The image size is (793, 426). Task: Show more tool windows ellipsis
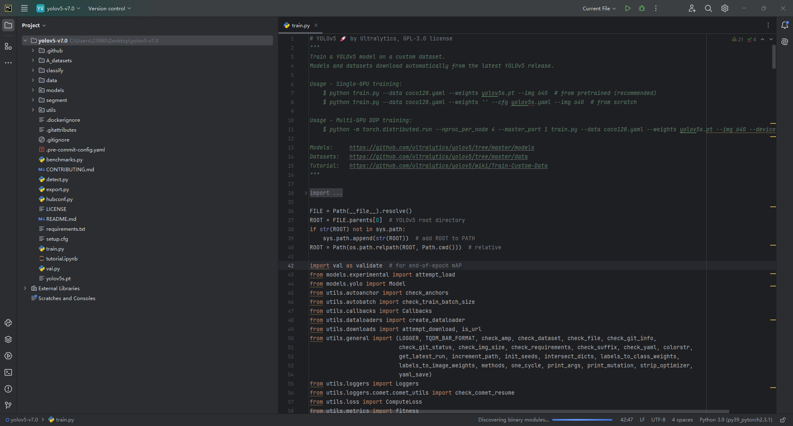[8, 63]
